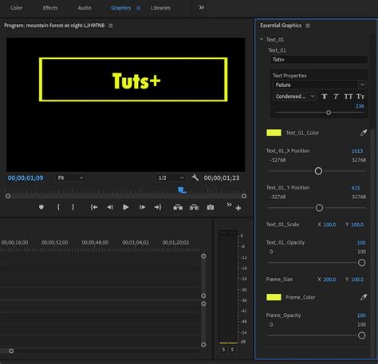Export a frame with the camera icon
This screenshot has height=364, width=378.
[x=211, y=207]
